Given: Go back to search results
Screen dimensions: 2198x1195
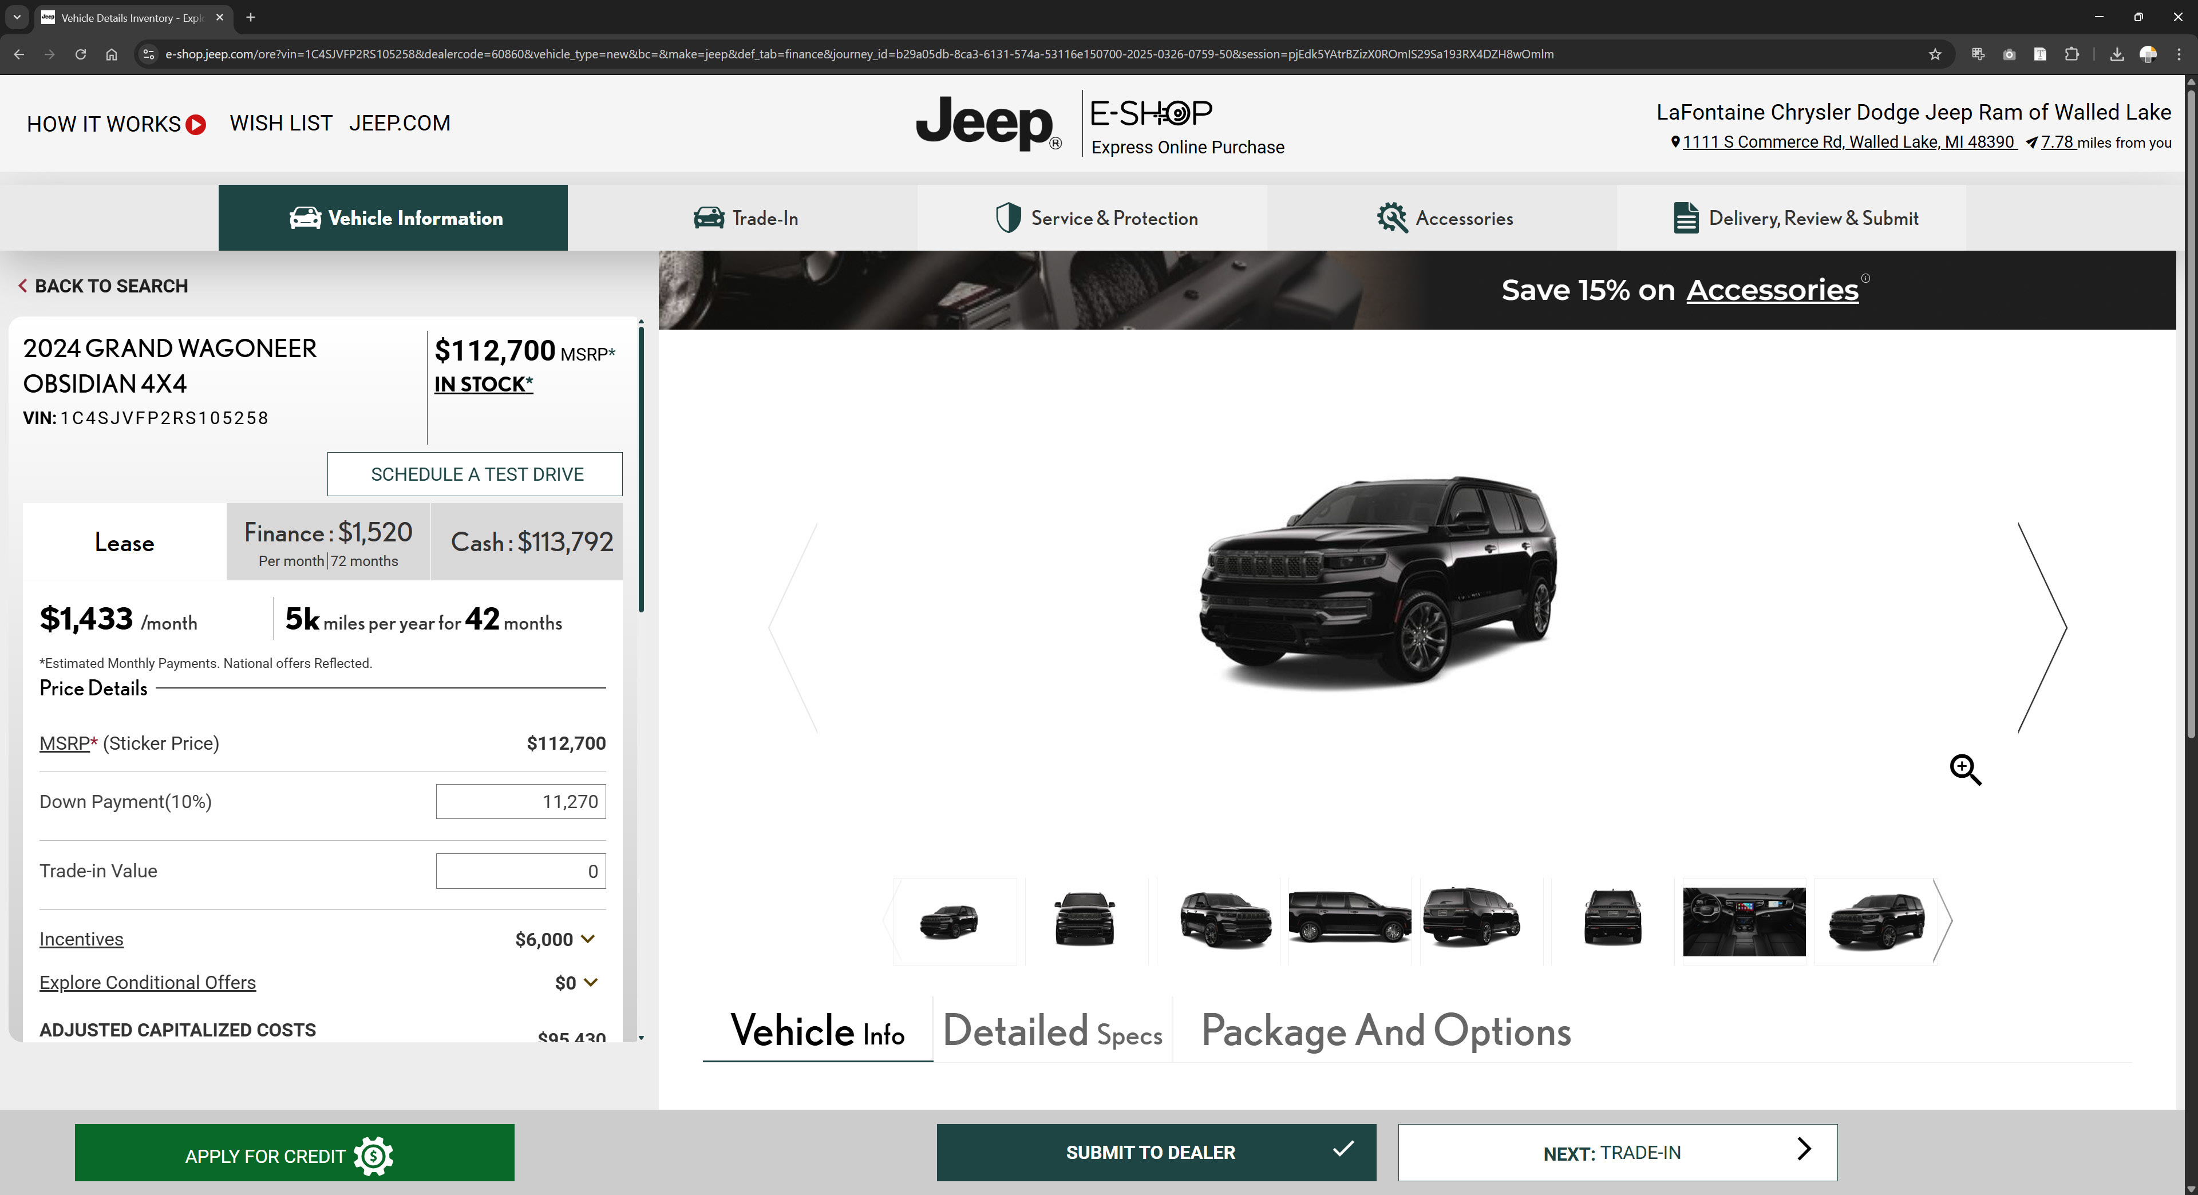Looking at the screenshot, I should 103,286.
